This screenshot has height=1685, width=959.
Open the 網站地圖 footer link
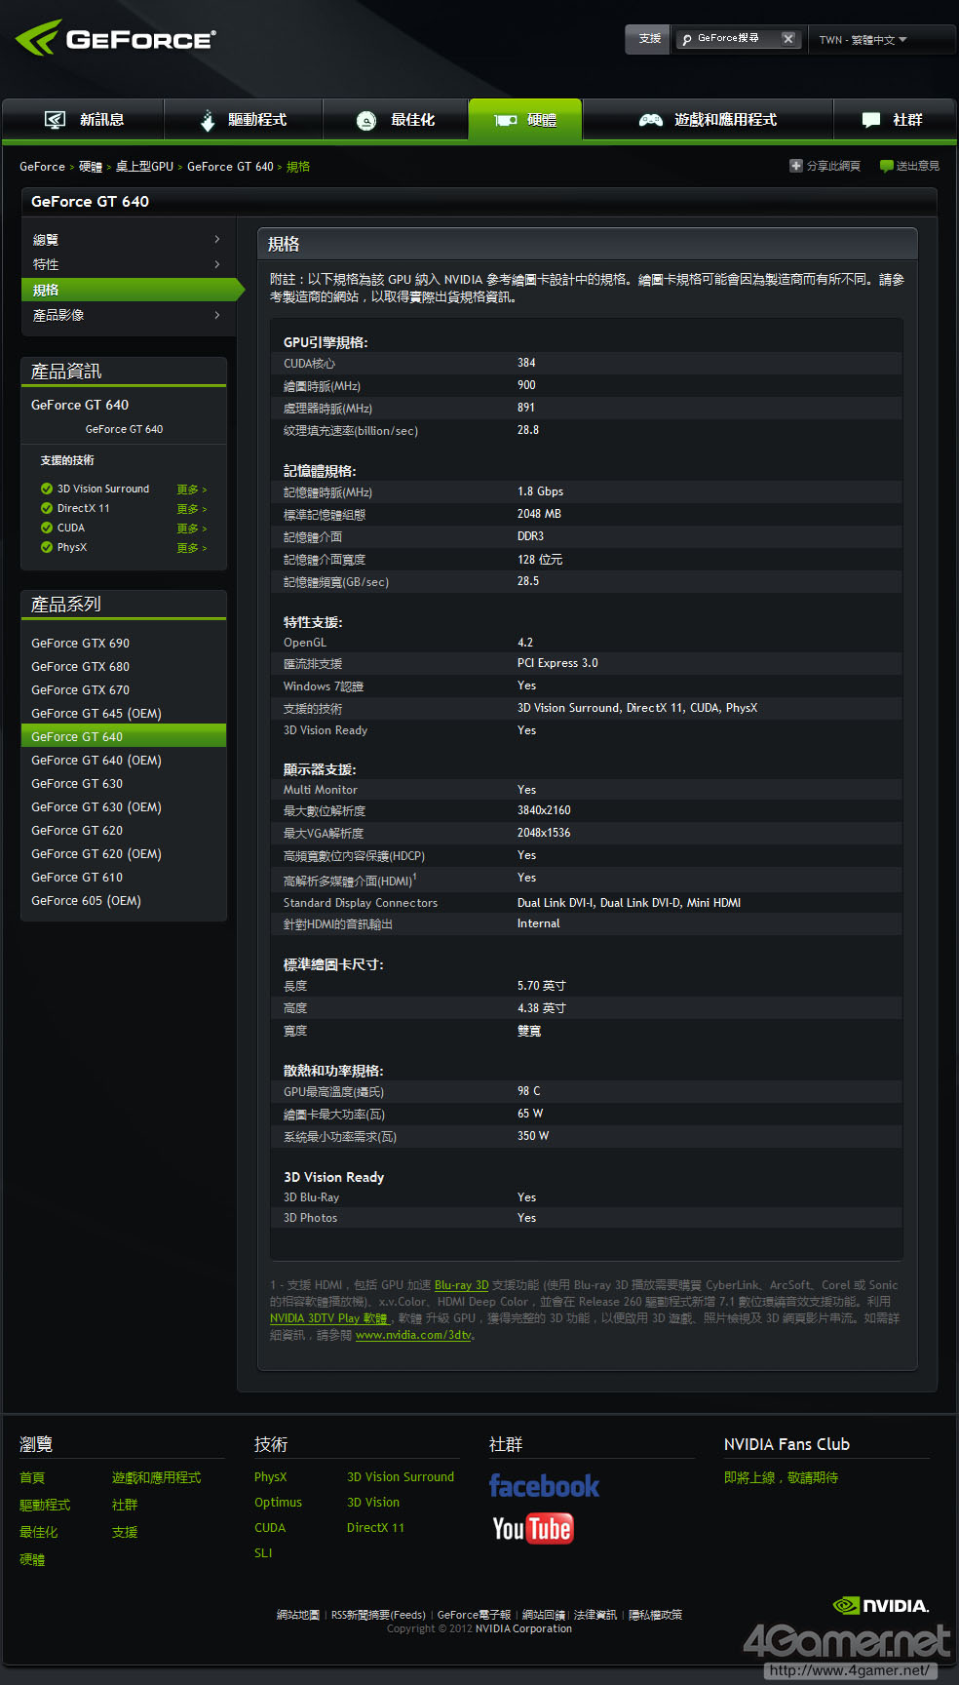pos(297,1615)
